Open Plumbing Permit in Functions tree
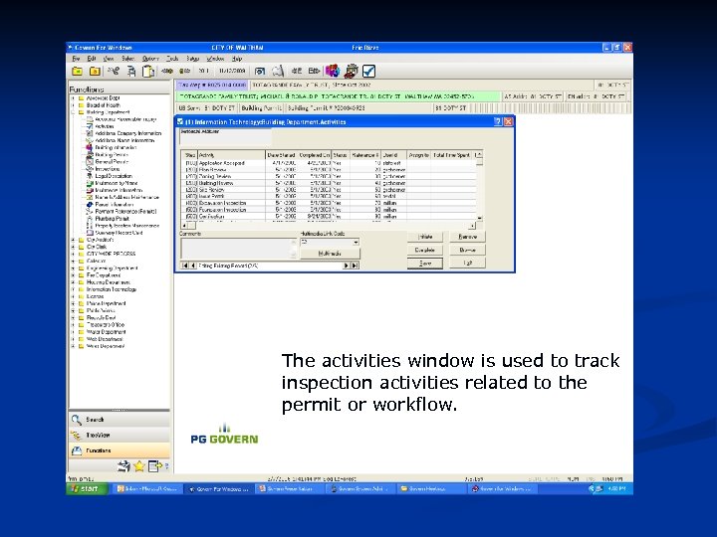 112,219
